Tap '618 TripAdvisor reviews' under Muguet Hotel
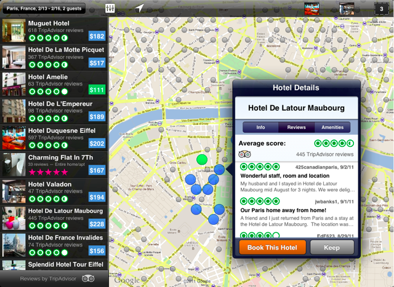394x287 pixels. tap(55, 30)
